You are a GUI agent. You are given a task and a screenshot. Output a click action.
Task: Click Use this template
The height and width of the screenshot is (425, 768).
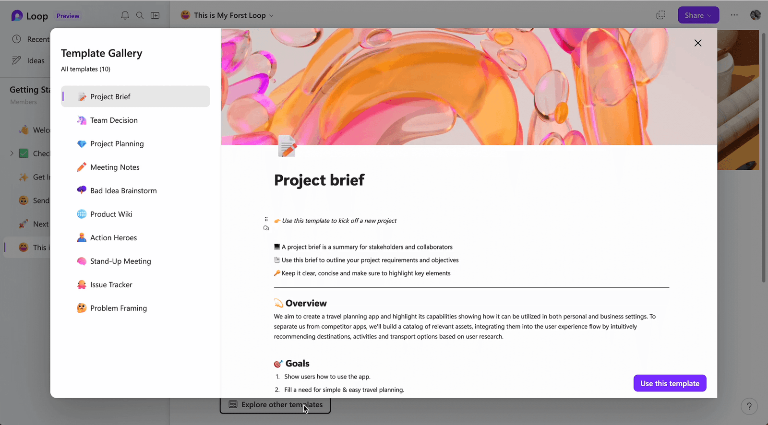(x=670, y=383)
